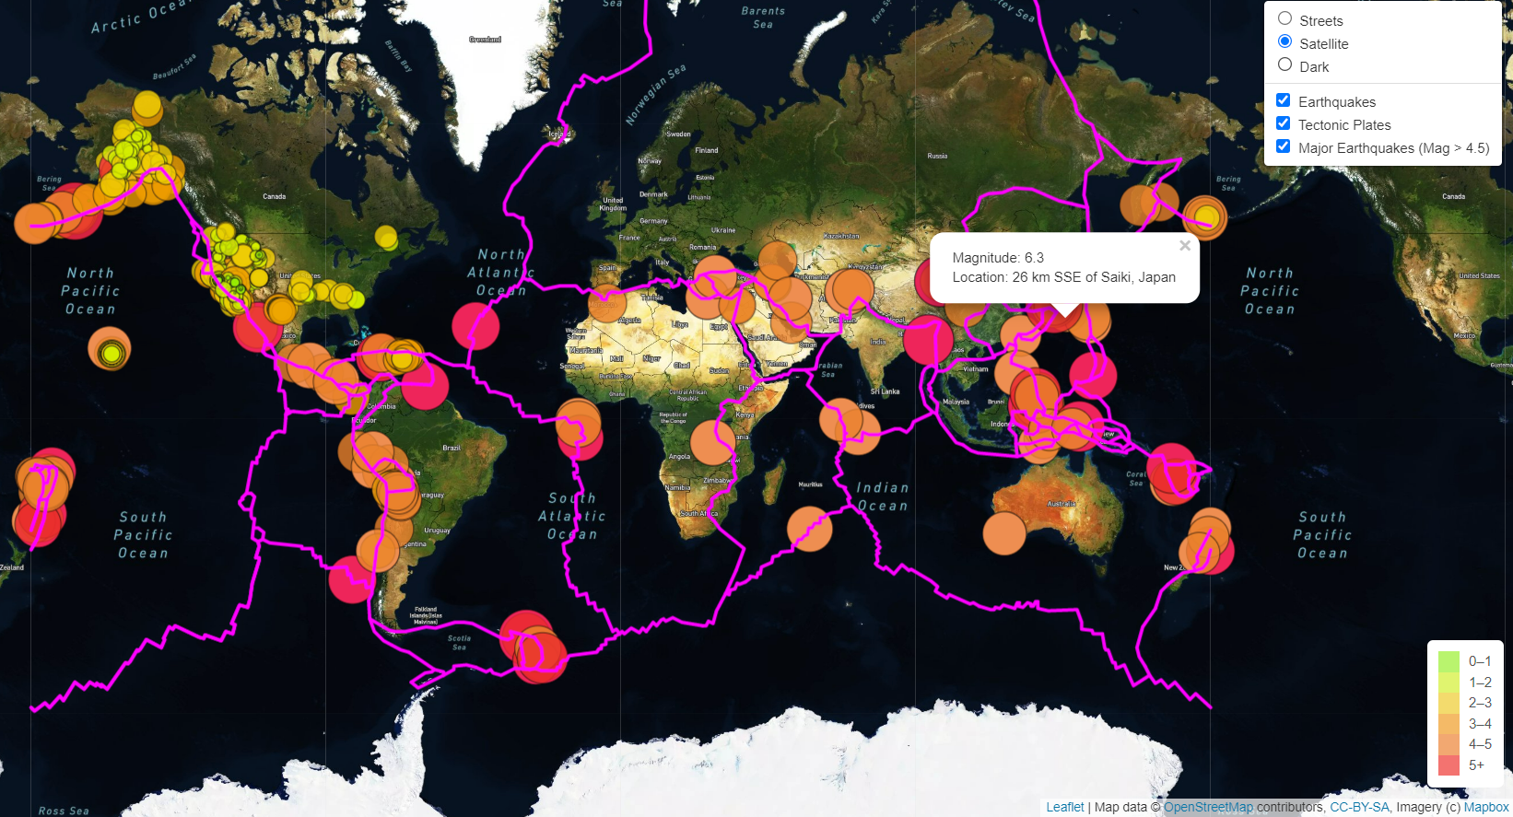
Task: Click the marker east of Kamchatka
Action: (x=1204, y=217)
